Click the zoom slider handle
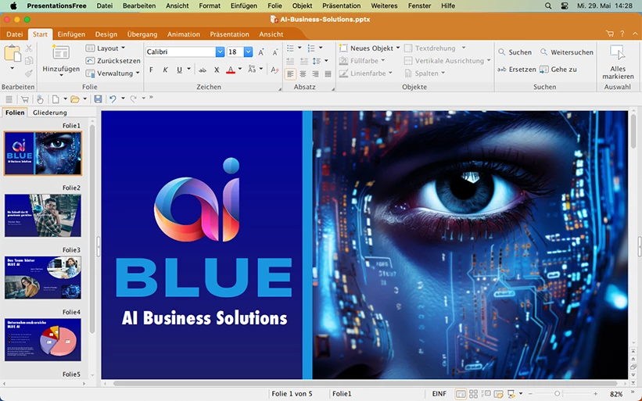This screenshot has height=401, width=642. (x=557, y=394)
